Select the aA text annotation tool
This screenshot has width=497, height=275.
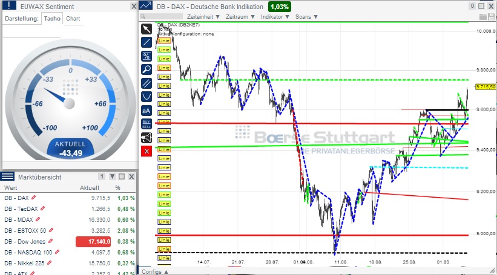coord(146,111)
